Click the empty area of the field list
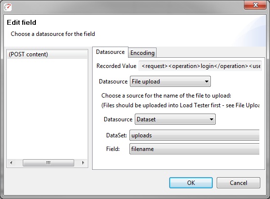The image size is (270, 199). [47, 109]
